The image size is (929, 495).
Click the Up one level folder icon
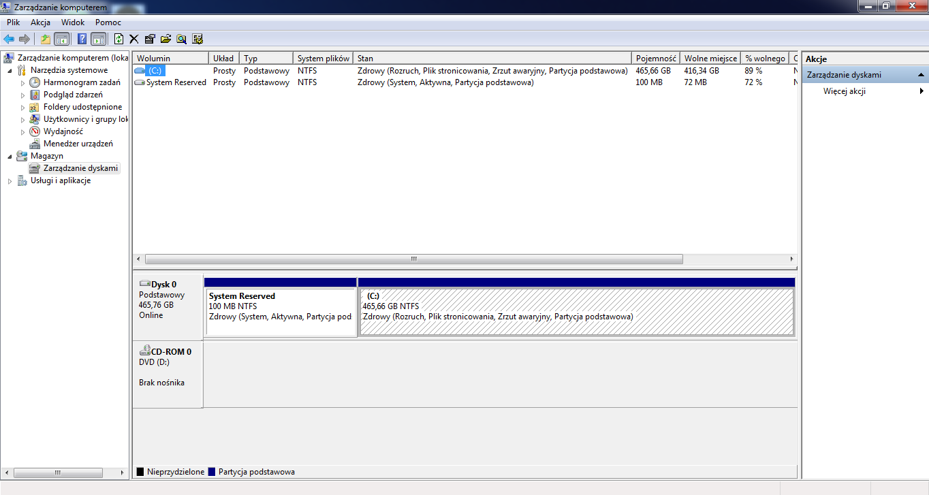point(46,39)
